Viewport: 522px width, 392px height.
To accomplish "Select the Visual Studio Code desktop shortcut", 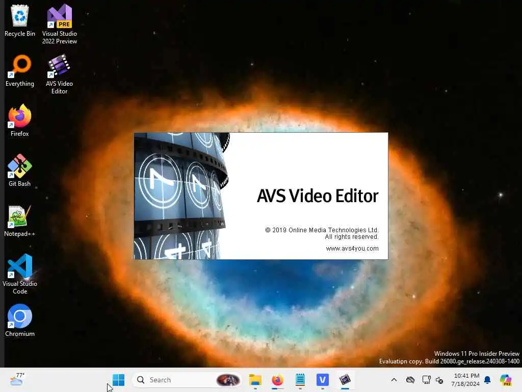I will pyautogui.click(x=20, y=274).
